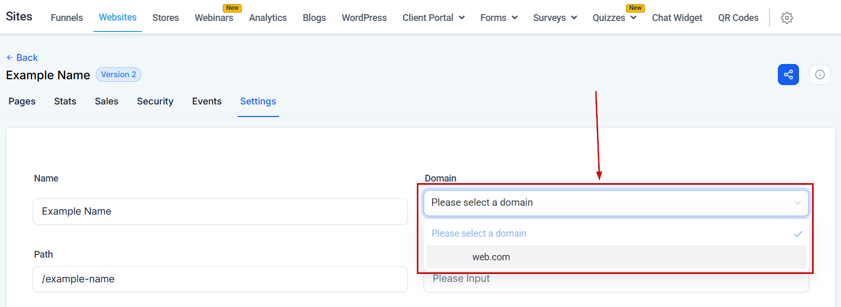Click the 'Example Name' page title
The image size is (841, 307).
(48, 75)
